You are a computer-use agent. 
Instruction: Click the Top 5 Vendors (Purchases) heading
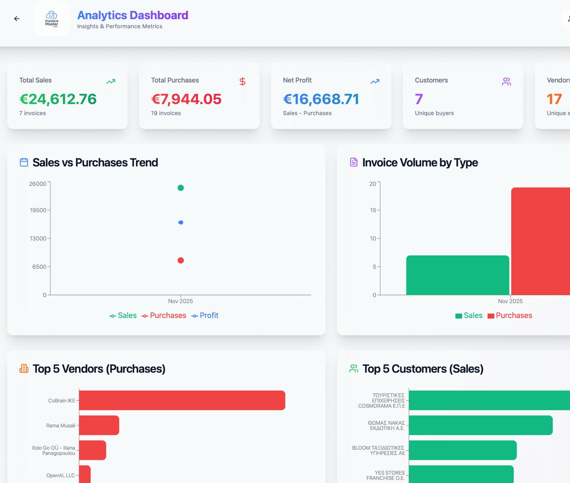(99, 369)
